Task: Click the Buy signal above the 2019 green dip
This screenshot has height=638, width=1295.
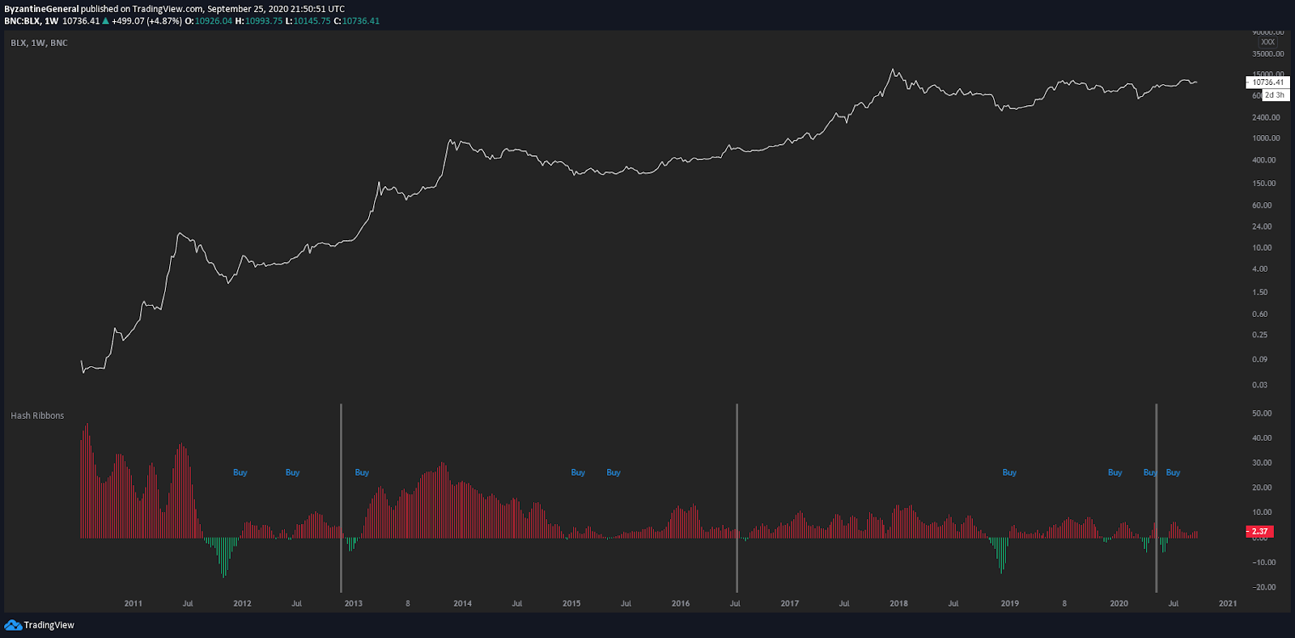Action: (x=1009, y=472)
